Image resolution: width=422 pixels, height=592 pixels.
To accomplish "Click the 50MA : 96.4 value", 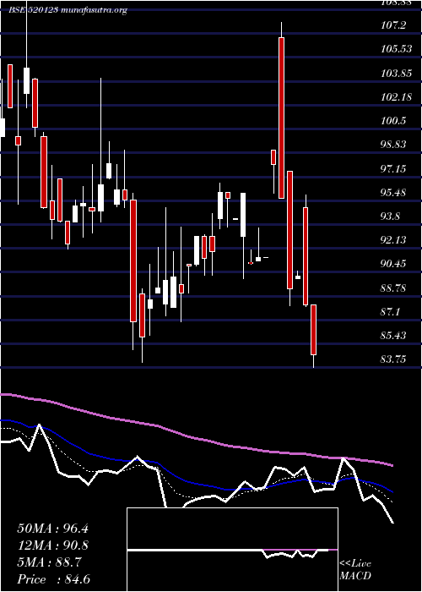I will [x=52, y=529].
